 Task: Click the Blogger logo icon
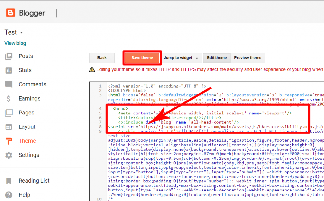pyautogui.click(x=10, y=13)
